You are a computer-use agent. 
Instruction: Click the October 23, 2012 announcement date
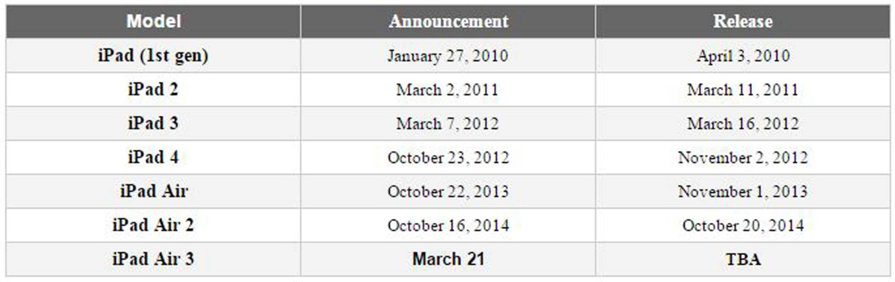click(448, 158)
